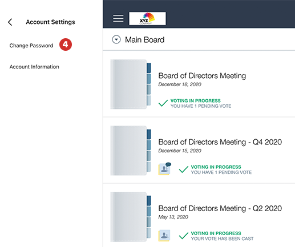Click the Q4 2020 meeting book thumbnail
The width and height of the screenshot is (295, 247).
click(131, 151)
